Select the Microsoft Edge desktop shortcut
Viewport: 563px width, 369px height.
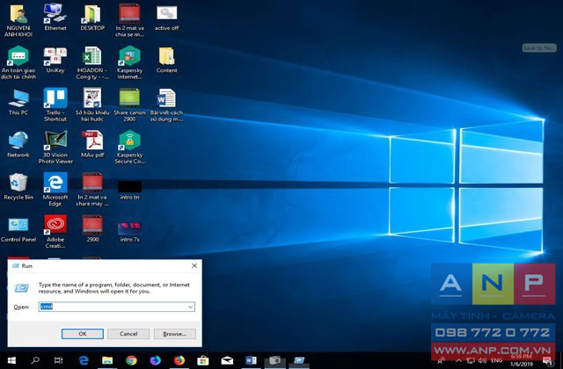coord(55,190)
